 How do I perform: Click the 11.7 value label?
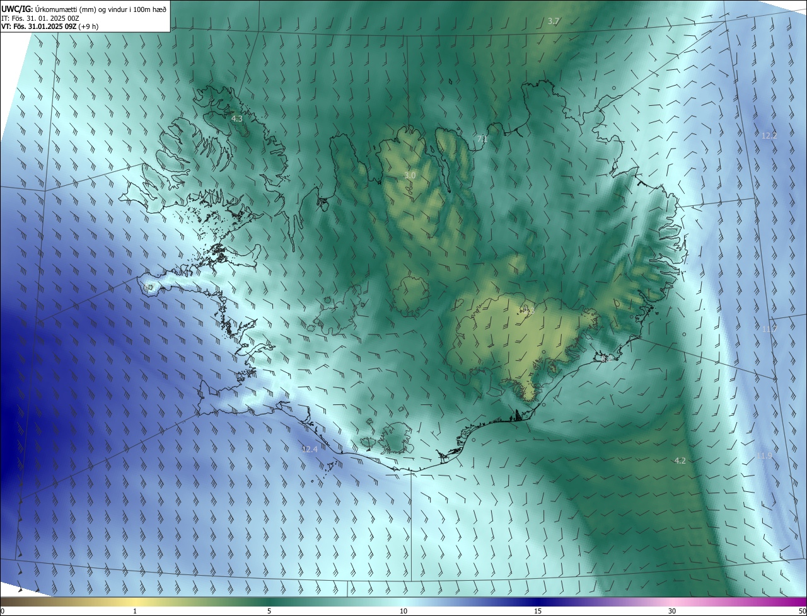click(769, 329)
